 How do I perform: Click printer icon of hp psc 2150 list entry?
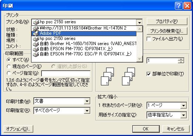pos(36,39)
